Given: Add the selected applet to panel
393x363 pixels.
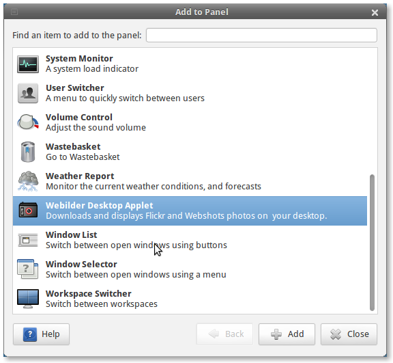Looking at the screenshot, I should [287, 334].
